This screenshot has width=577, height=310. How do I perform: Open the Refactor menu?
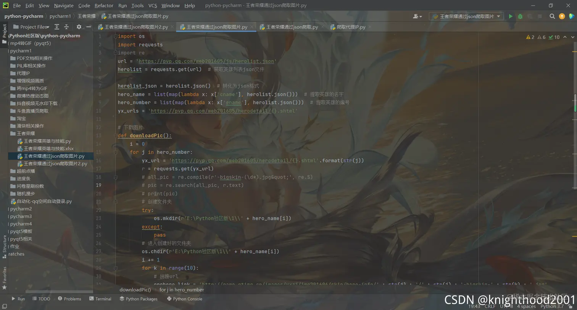104,5
